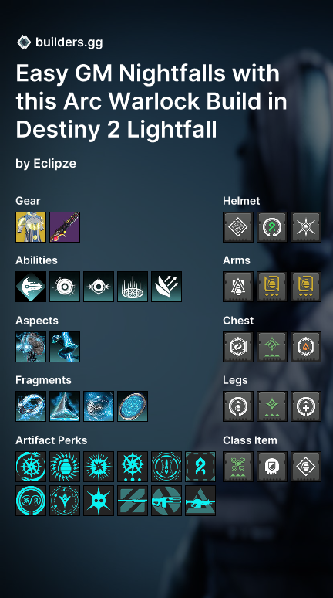This screenshot has width=333, height=598.
Task: Select the triangular prism fragment icon
Action: click(65, 406)
